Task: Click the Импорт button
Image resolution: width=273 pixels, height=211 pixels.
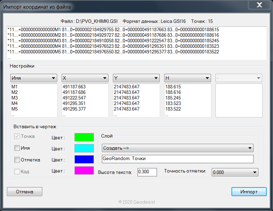Action: coord(249,192)
